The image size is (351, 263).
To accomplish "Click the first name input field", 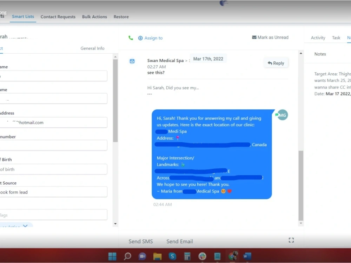I will (x=53, y=76).
